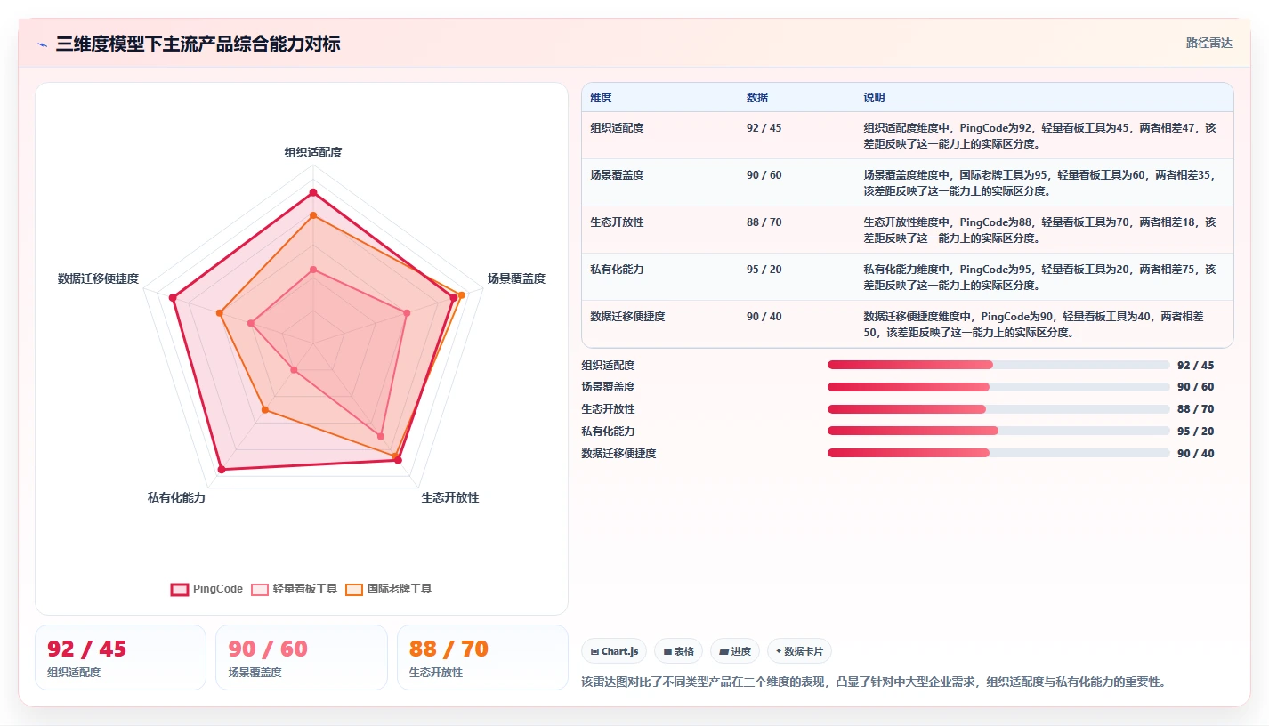
Task: Click 轻量看板工具's data point on the 私有化能力 axis
Action: coord(294,369)
